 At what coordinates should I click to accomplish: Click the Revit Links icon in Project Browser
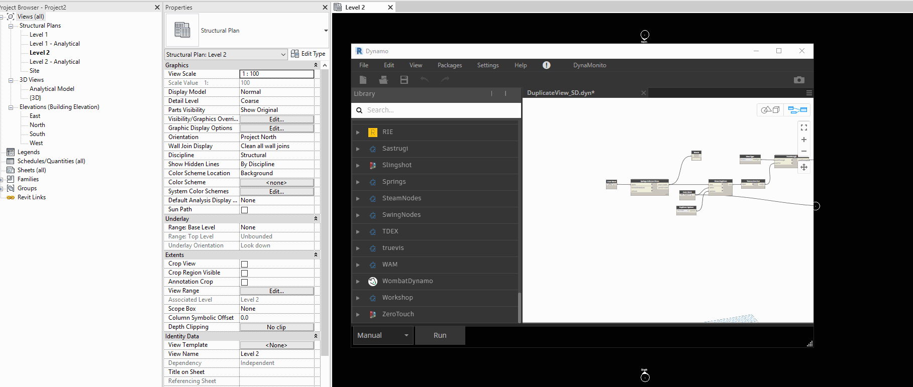11,197
